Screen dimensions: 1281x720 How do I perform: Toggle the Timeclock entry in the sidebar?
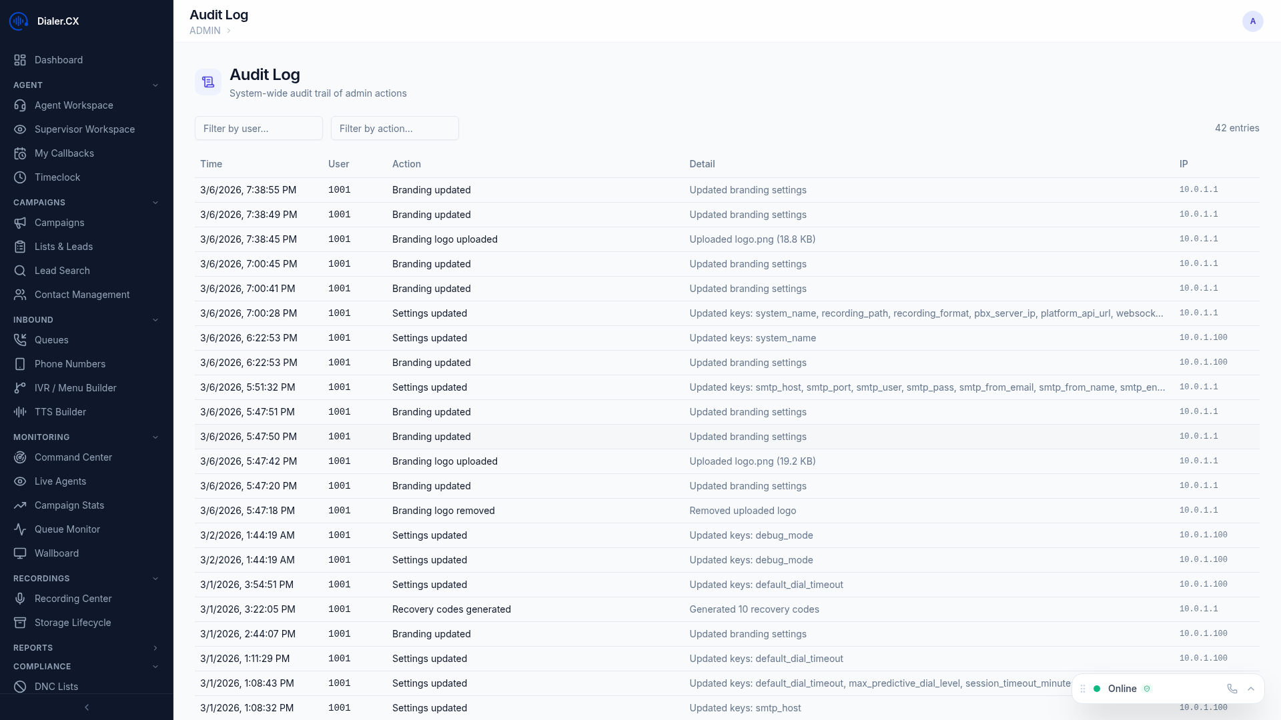(57, 177)
